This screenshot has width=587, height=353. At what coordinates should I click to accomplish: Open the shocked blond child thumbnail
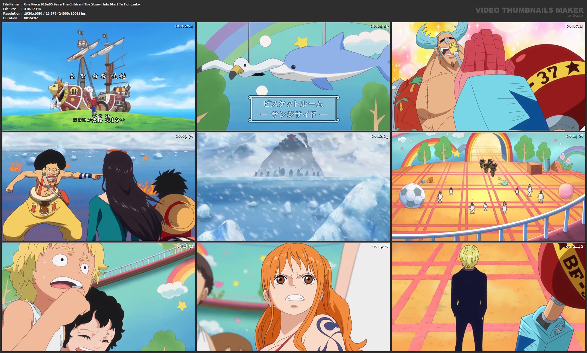(98, 297)
